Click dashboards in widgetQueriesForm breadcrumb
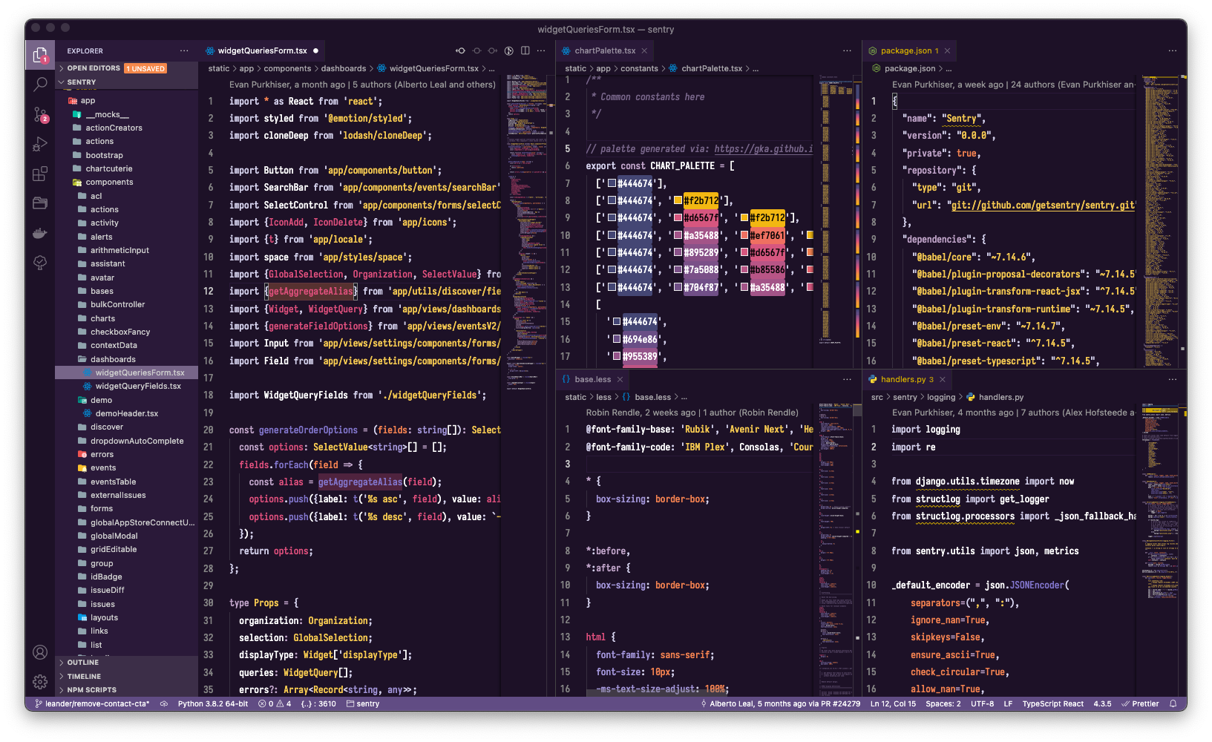1212x742 pixels. 344,68
